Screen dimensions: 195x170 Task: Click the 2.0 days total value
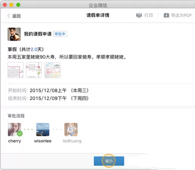[x=34, y=49]
